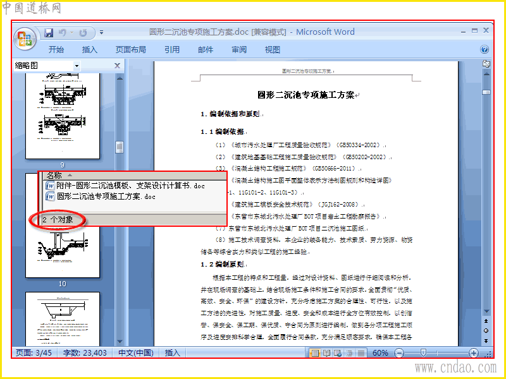Undo the last action in Quick Access Toolbar

[x=62, y=33]
